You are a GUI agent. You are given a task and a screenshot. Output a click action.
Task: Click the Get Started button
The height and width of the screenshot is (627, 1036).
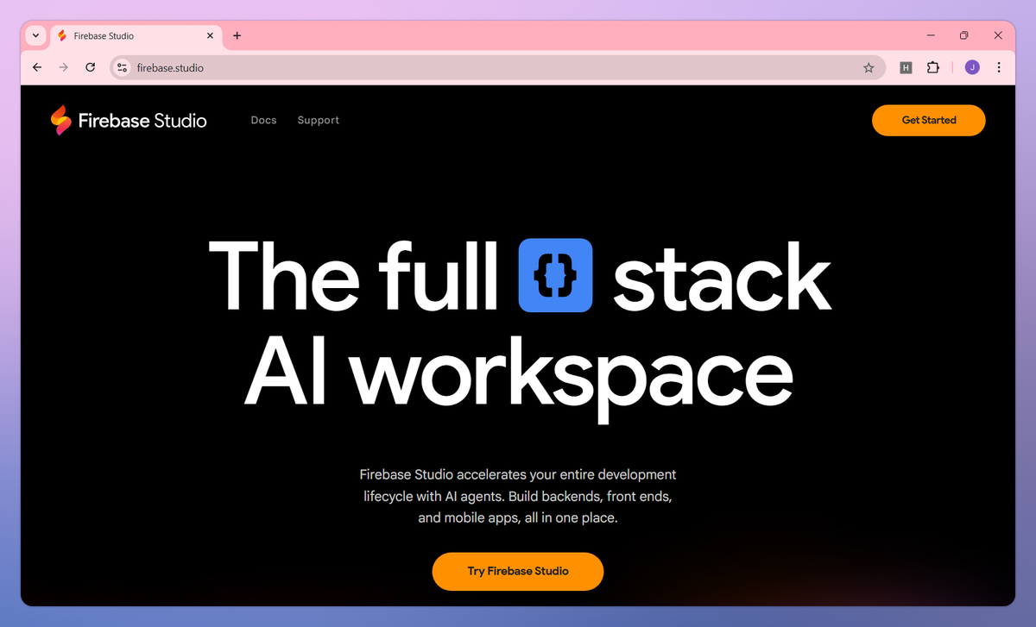tap(928, 120)
